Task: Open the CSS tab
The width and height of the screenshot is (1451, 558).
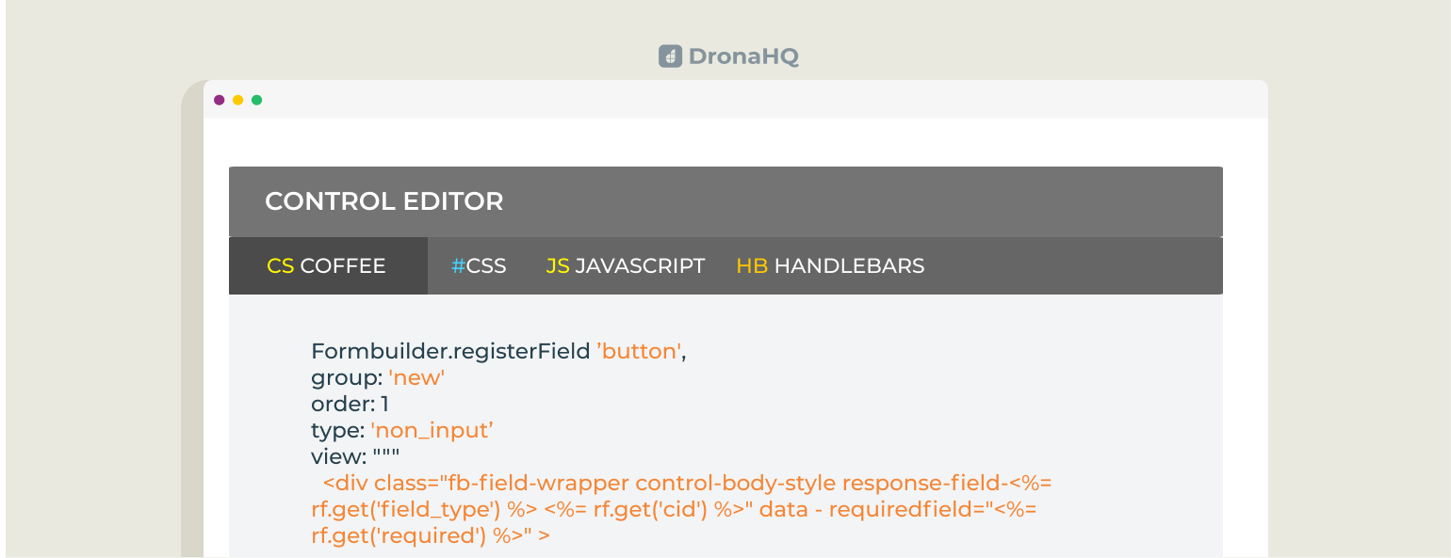Action: (487, 265)
